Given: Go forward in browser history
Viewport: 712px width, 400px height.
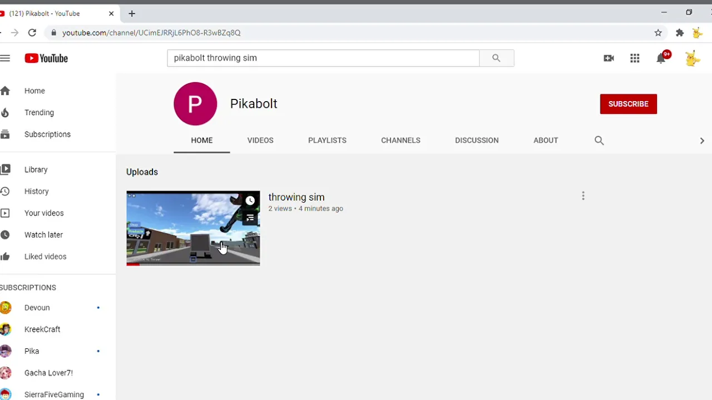Looking at the screenshot, I should click(14, 33).
